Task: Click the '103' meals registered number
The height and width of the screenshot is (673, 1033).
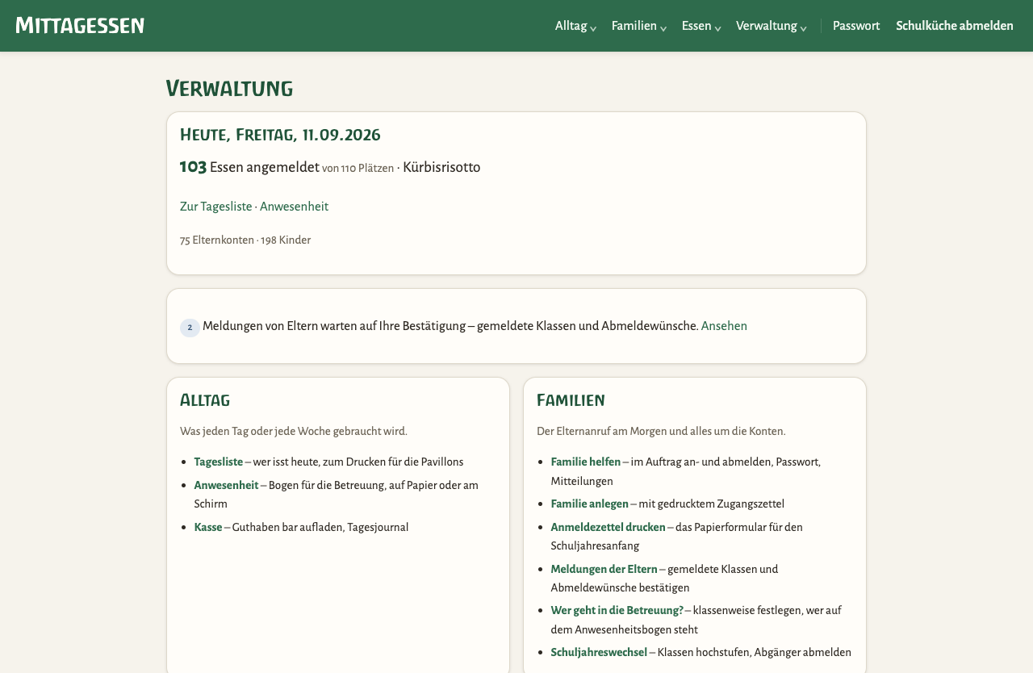Action: tap(193, 167)
